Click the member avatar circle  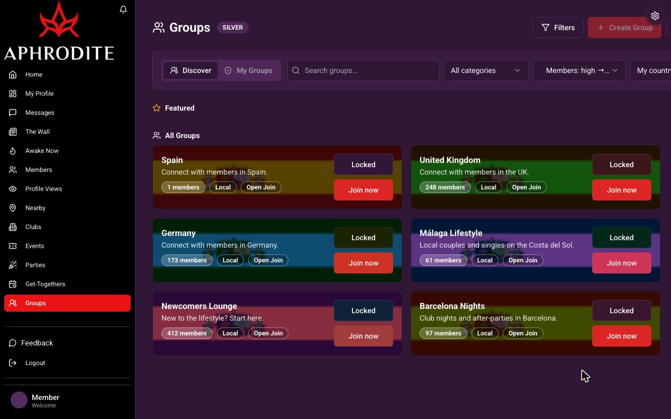[19, 400]
